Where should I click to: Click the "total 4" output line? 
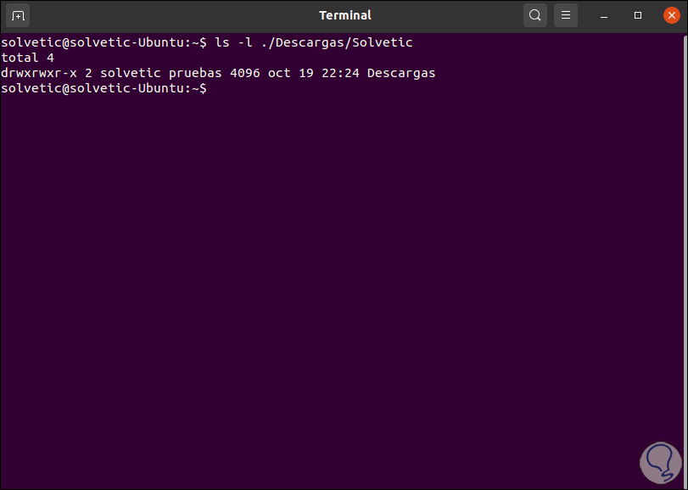click(27, 58)
